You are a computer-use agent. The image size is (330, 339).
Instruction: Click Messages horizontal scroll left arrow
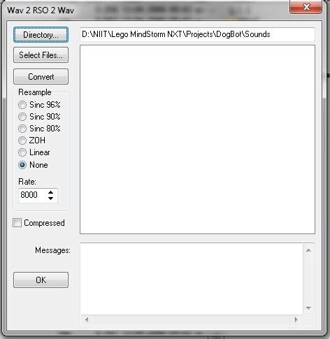[87, 319]
